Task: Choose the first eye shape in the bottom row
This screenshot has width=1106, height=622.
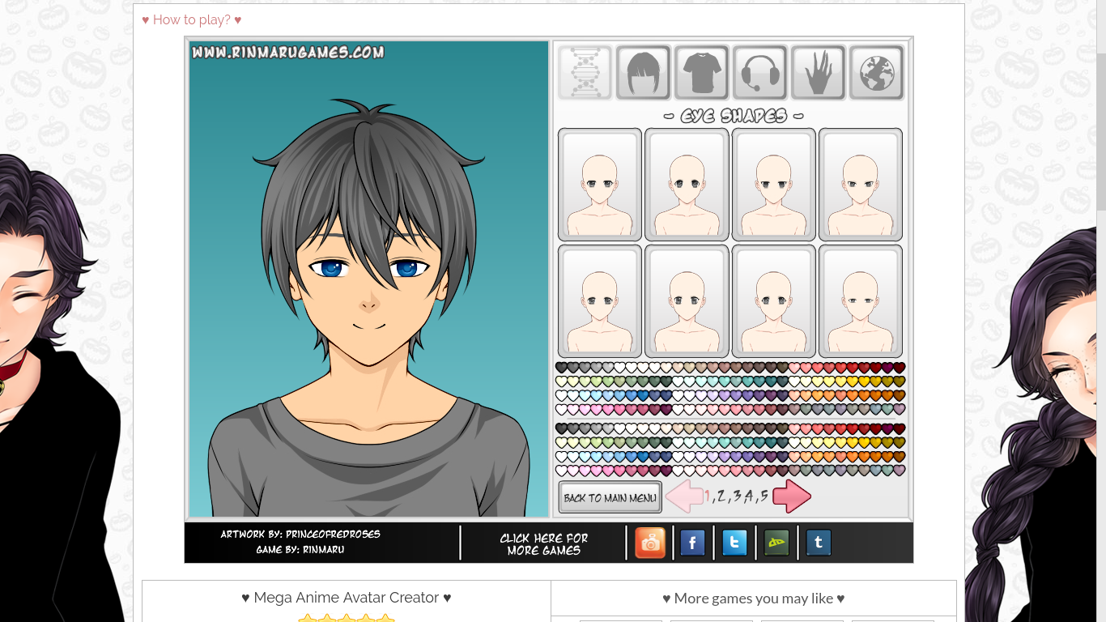Action: click(x=600, y=301)
